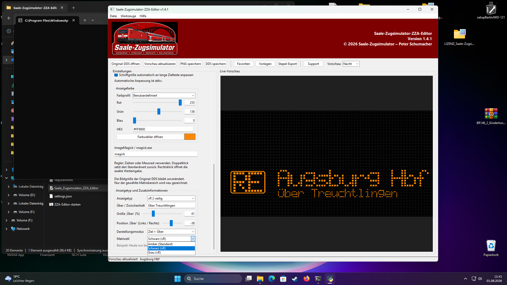Viewport: 507px width, 285px height.
Task: Click the Blau slider handle
Action: [134, 121]
